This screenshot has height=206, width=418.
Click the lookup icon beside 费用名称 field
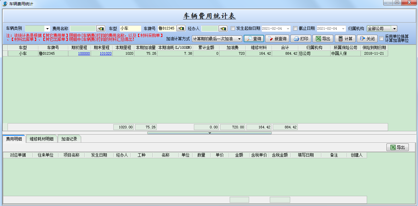click(101, 28)
